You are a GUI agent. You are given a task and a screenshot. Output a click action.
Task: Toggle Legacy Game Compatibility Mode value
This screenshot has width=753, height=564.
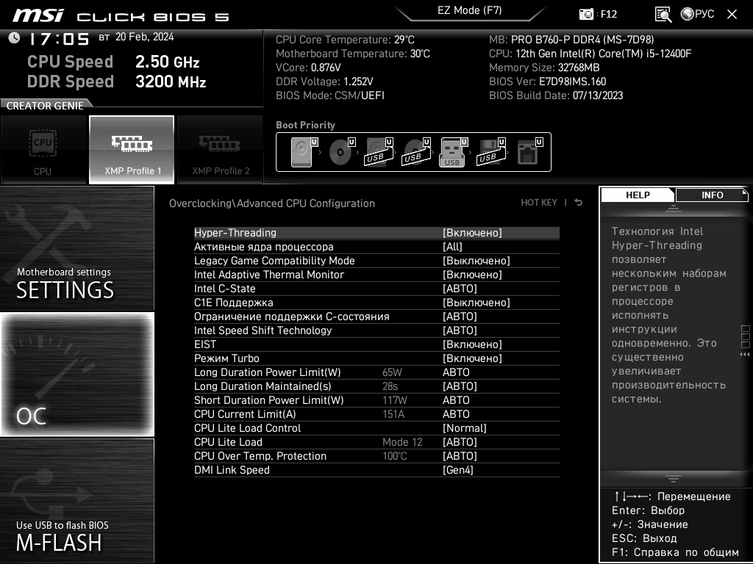(376, 261)
